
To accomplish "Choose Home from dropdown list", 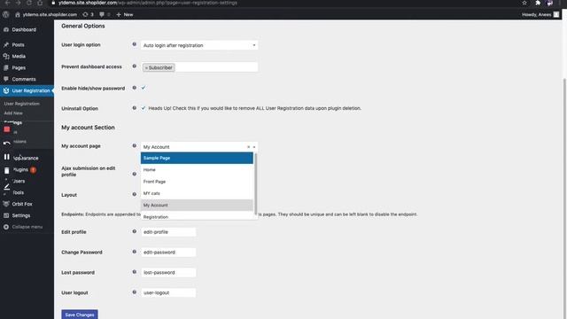I will (197, 169).
